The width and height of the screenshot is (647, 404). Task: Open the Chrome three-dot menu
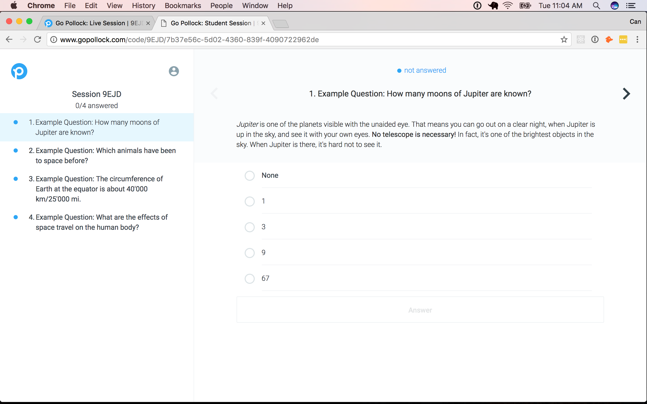click(x=637, y=40)
